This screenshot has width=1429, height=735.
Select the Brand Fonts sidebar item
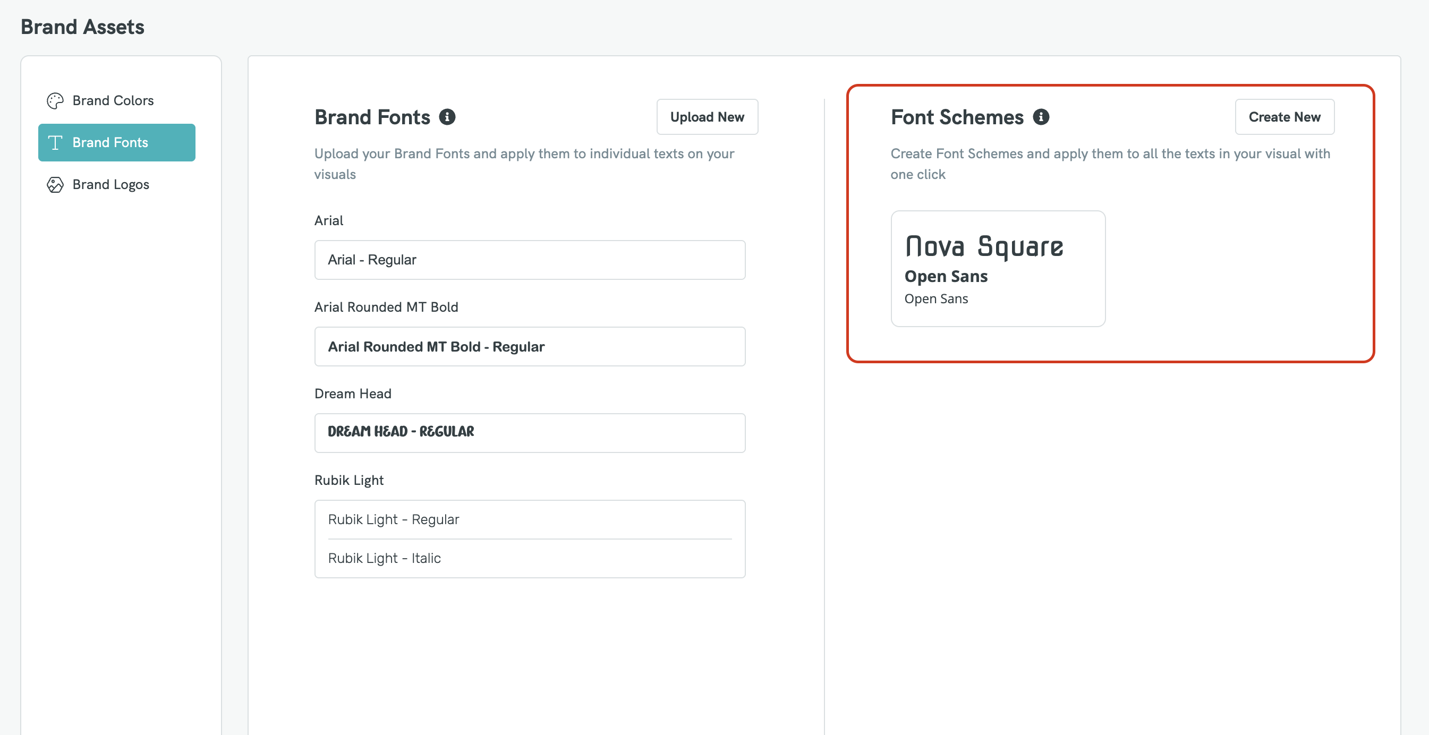click(116, 142)
